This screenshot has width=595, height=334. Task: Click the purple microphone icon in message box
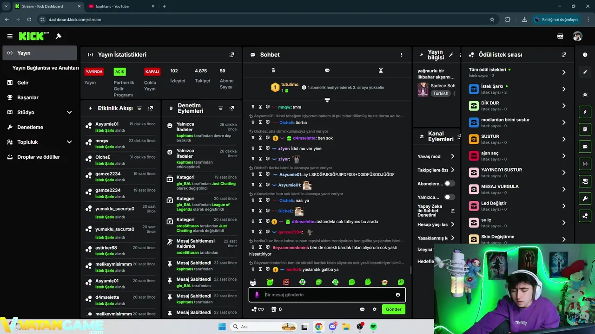[257, 295]
